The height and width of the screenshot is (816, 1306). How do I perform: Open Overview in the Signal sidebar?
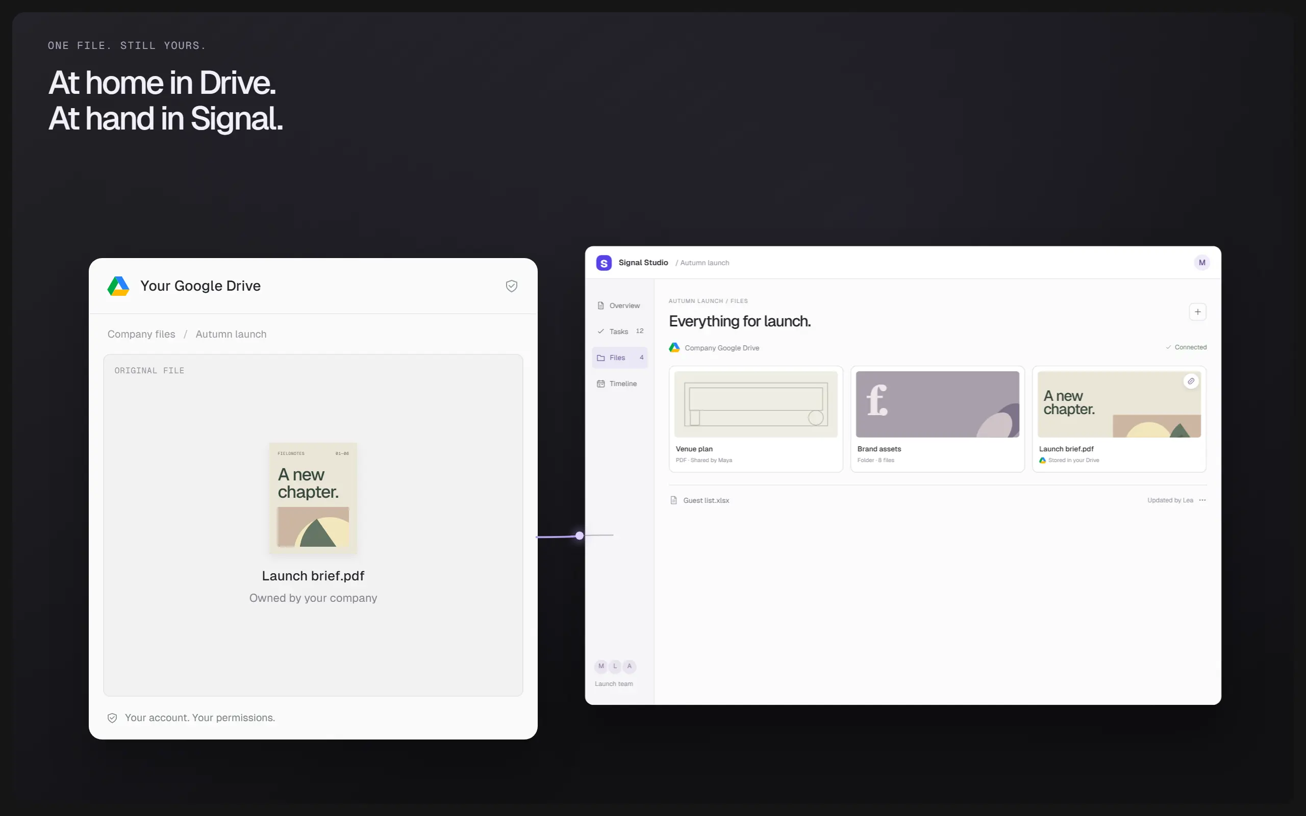click(x=619, y=305)
